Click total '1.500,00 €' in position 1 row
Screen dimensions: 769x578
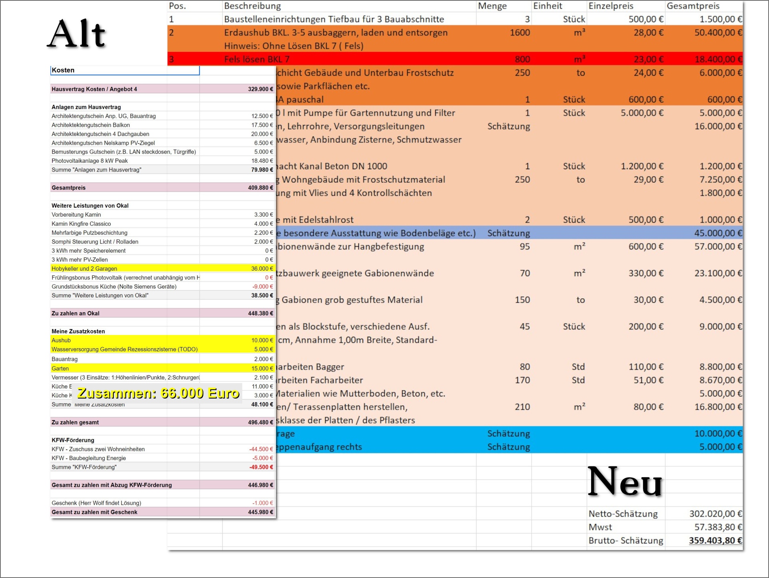point(721,19)
